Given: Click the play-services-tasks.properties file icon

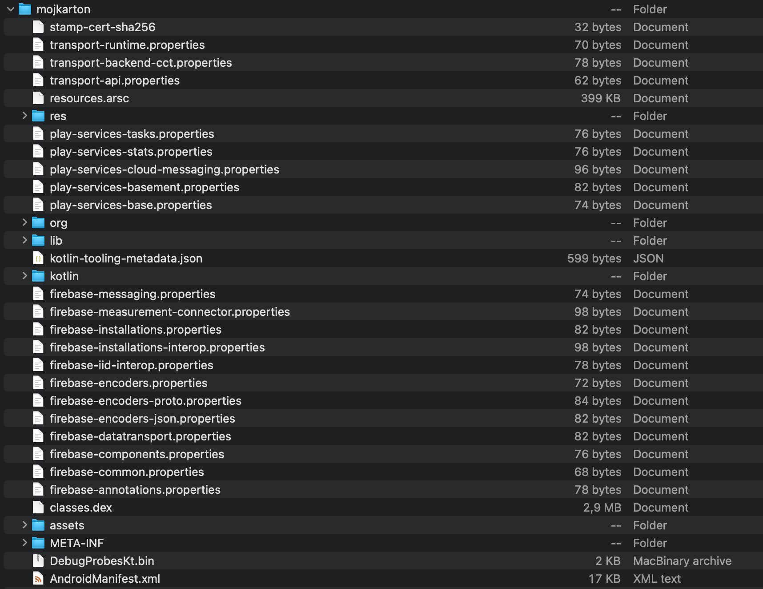Looking at the screenshot, I should [x=38, y=133].
